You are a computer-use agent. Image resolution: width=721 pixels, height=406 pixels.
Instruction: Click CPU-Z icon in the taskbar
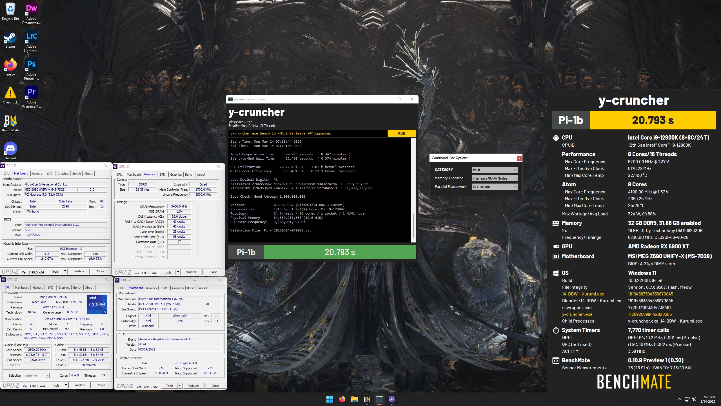click(x=391, y=399)
